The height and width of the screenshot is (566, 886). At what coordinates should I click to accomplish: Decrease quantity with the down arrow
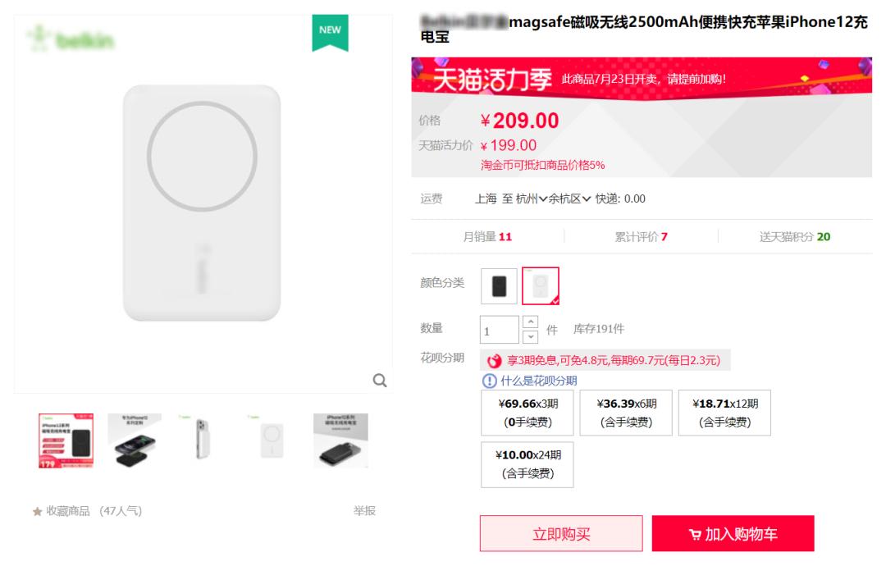point(531,336)
